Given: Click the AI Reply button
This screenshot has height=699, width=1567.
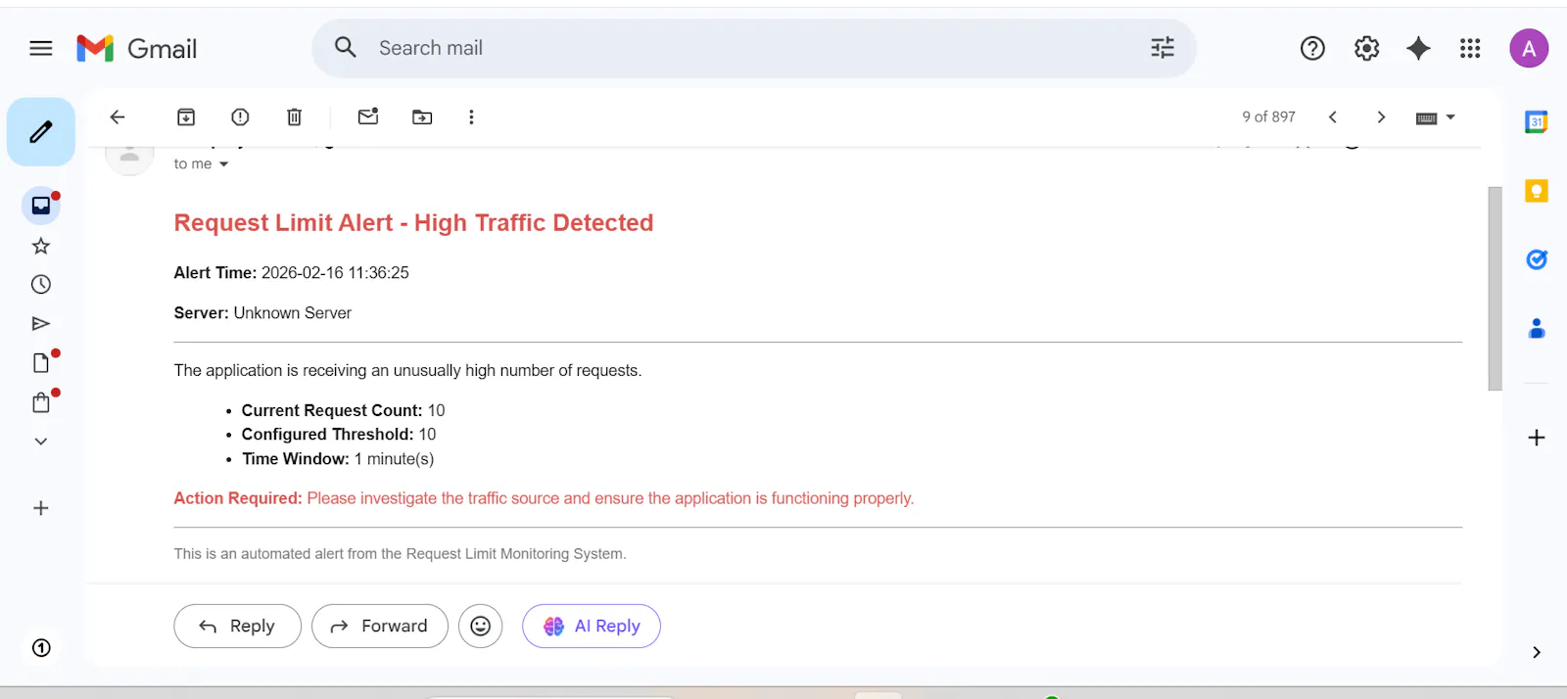Looking at the screenshot, I should tap(592, 626).
